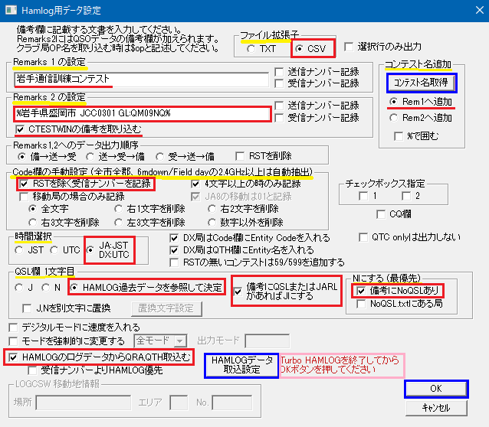This screenshot has height=427, width=489.
Task: Click the Remarks 2 text input field
Action: 141,114
